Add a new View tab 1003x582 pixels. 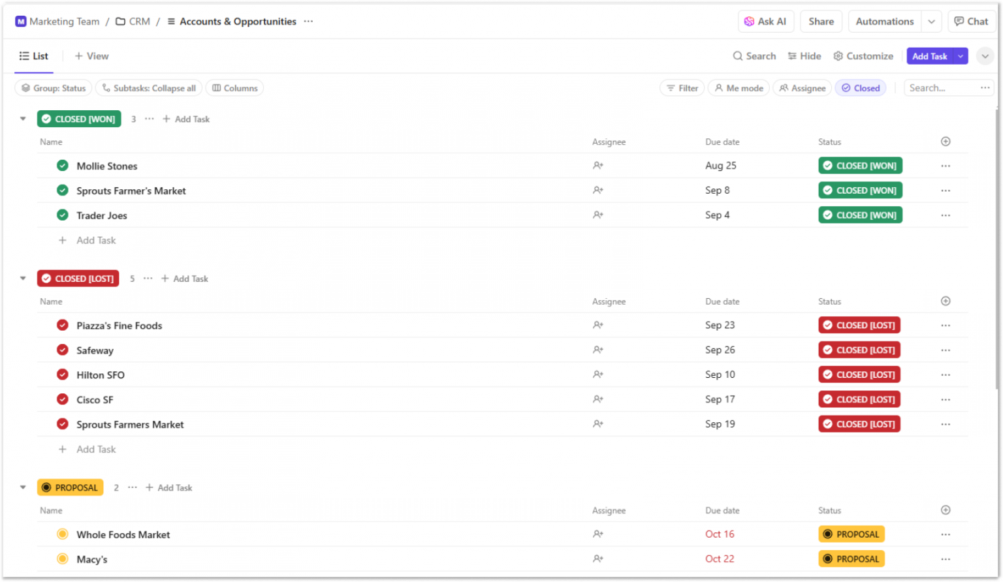coord(91,56)
